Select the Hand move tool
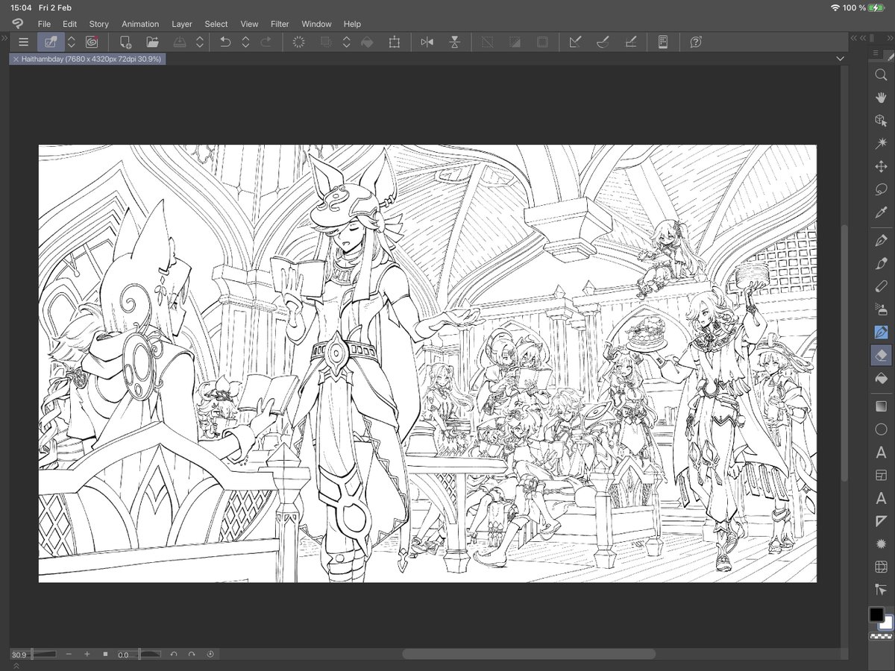Screen dimensions: 895x671 click(x=880, y=98)
